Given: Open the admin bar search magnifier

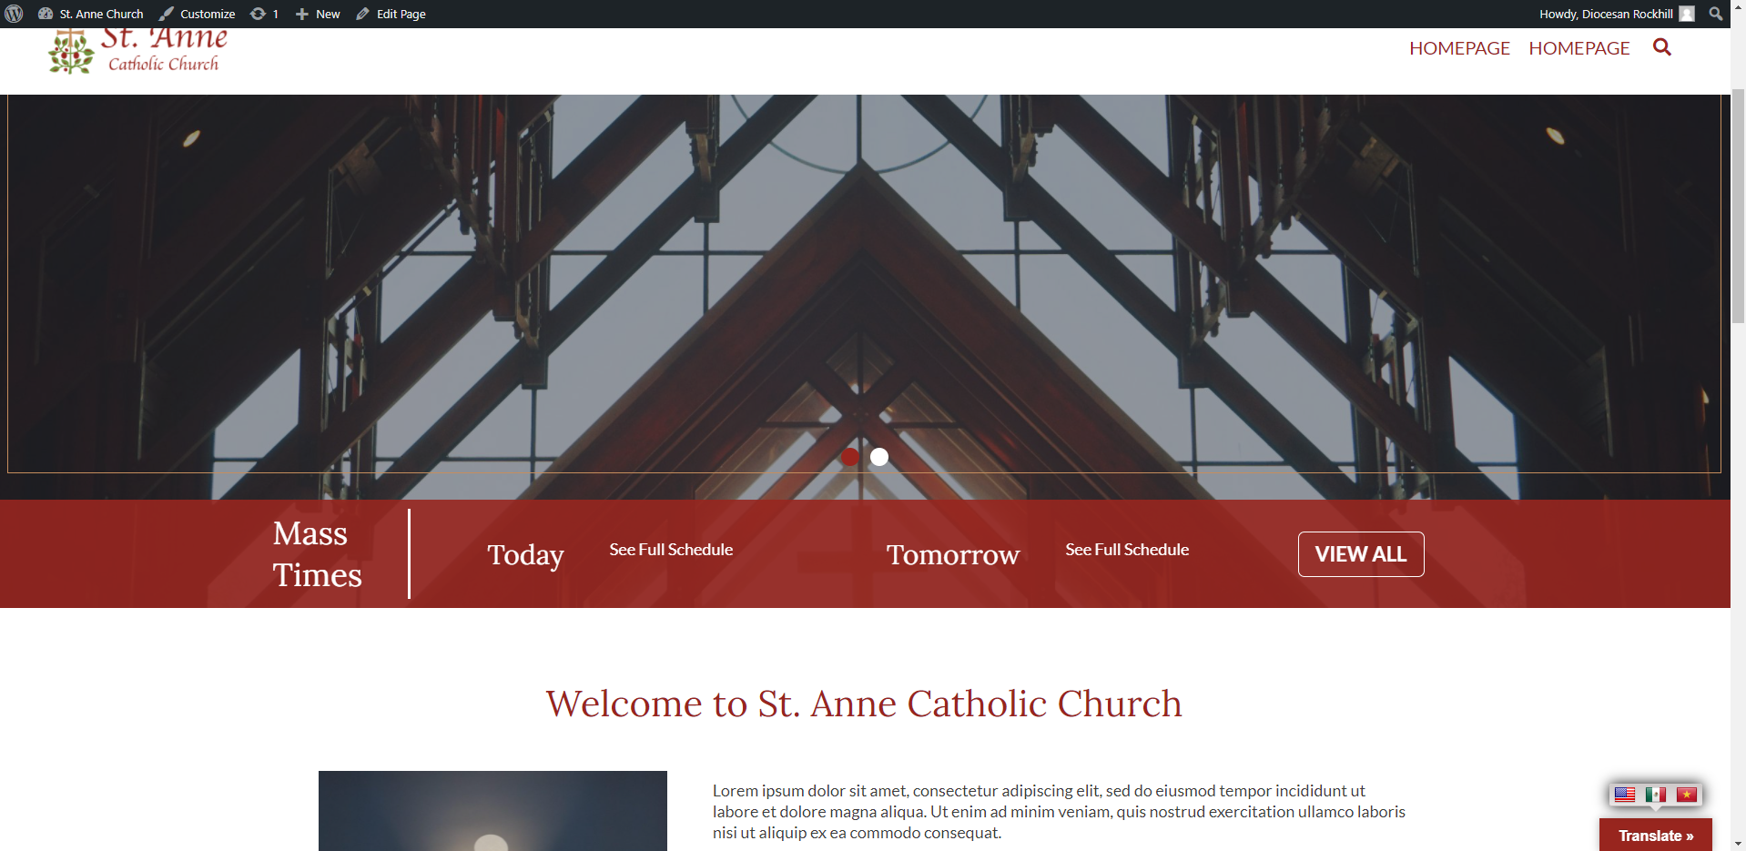Looking at the screenshot, I should coord(1715,14).
